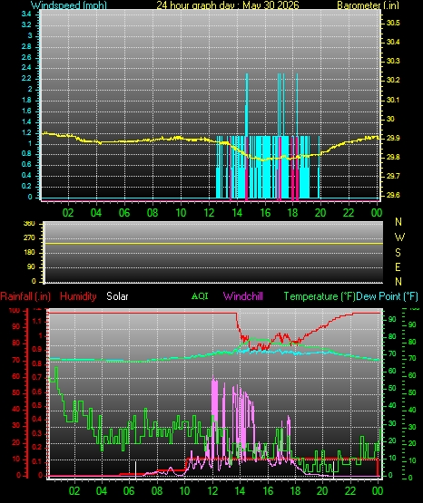This screenshot has width=423, height=503.
Task: Click the 0.7 value on rainfall axis
Action: coord(37,378)
